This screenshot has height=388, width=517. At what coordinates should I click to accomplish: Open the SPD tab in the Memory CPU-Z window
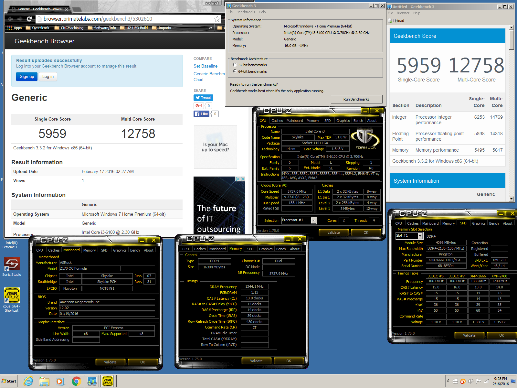[x=250, y=249]
